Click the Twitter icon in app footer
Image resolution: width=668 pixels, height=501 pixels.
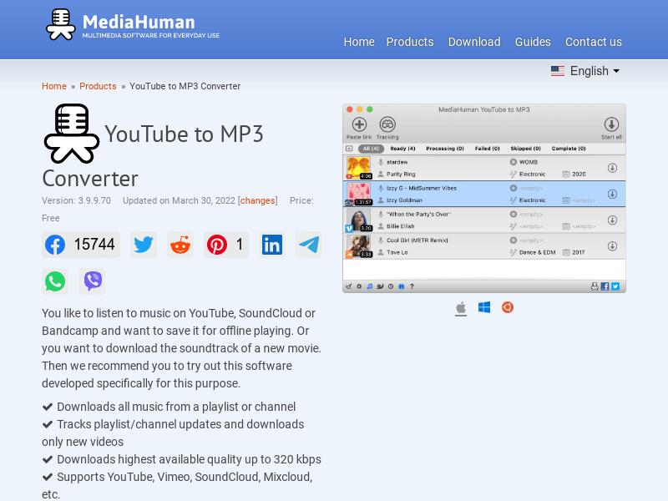point(615,286)
